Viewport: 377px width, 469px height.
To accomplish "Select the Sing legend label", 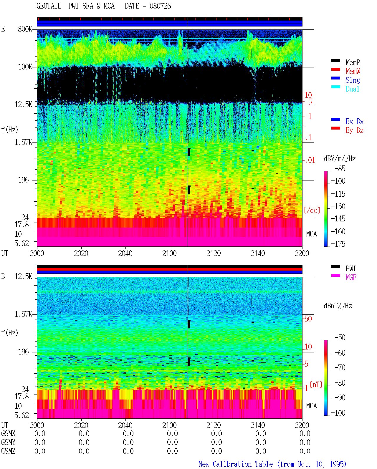I will (353, 80).
